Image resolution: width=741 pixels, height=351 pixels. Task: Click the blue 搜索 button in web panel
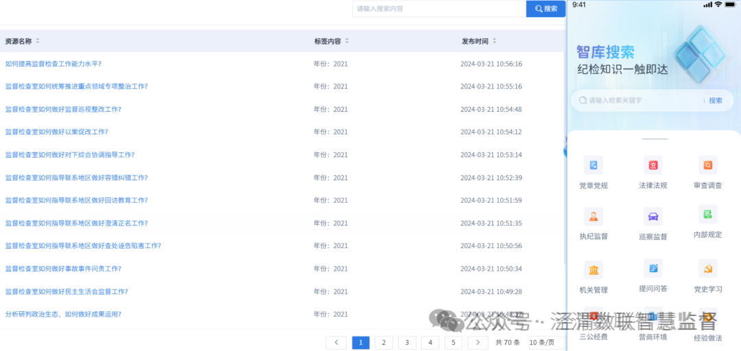pyautogui.click(x=546, y=8)
